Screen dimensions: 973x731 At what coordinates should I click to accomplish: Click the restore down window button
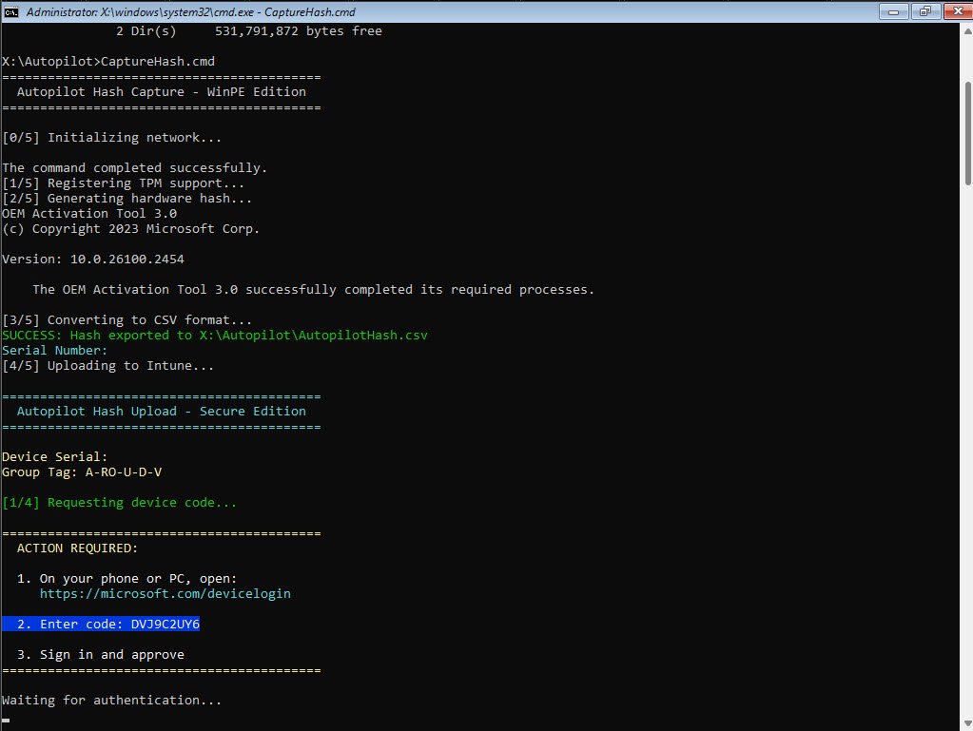(x=924, y=11)
